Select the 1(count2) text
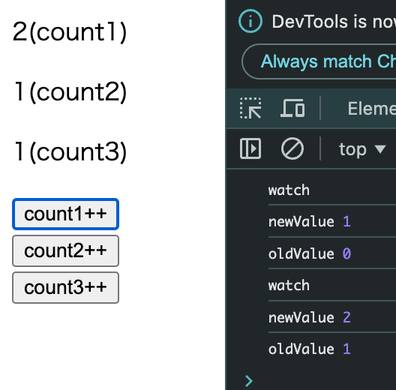396x390 pixels. (70, 92)
